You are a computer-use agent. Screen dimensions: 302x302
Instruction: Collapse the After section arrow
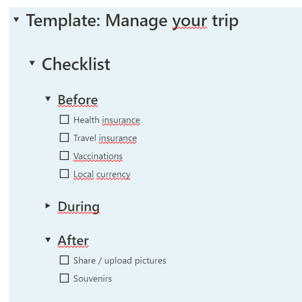point(48,240)
